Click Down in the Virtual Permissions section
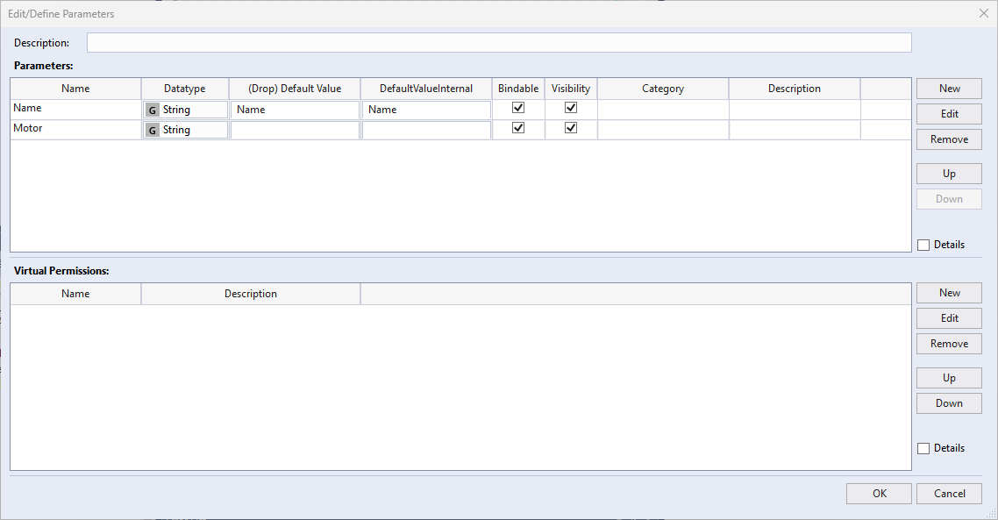Image resolution: width=998 pixels, height=520 pixels. [x=949, y=402]
